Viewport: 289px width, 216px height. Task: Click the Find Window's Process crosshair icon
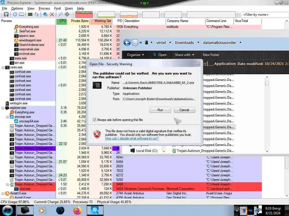click(x=67, y=14)
